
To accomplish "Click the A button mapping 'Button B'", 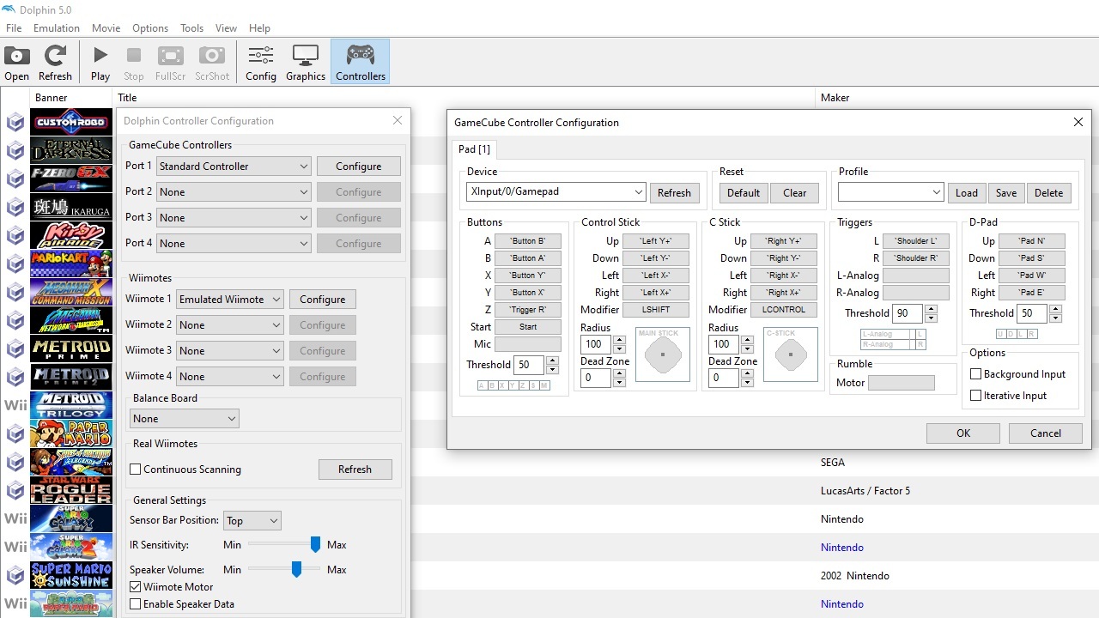I will tap(528, 241).
